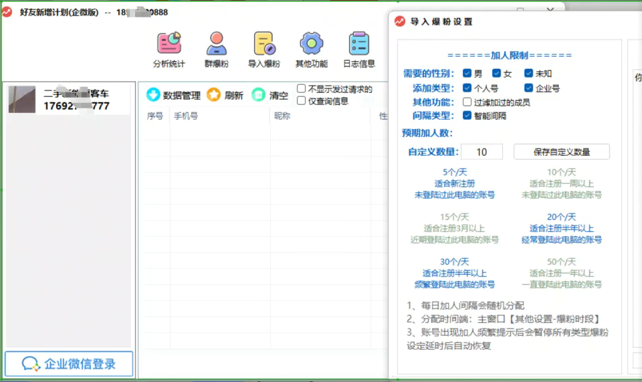
Task: Click the 清空 clear icon
Action: coord(258,94)
